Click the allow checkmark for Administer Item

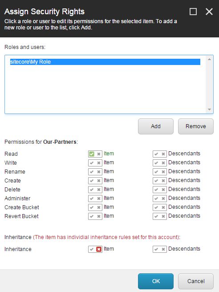pos(92,199)
